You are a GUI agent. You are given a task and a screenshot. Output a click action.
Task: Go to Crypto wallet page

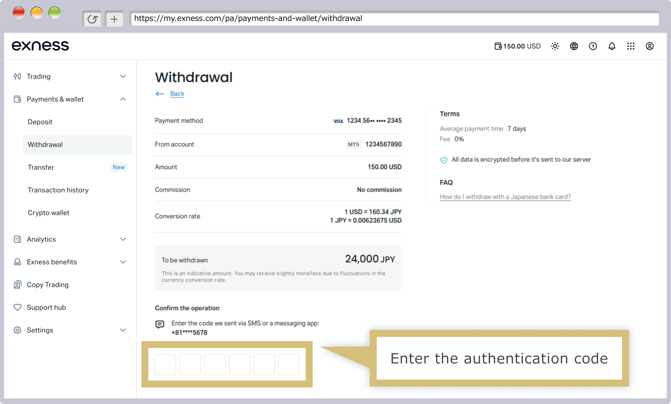(x=49, y=213)
